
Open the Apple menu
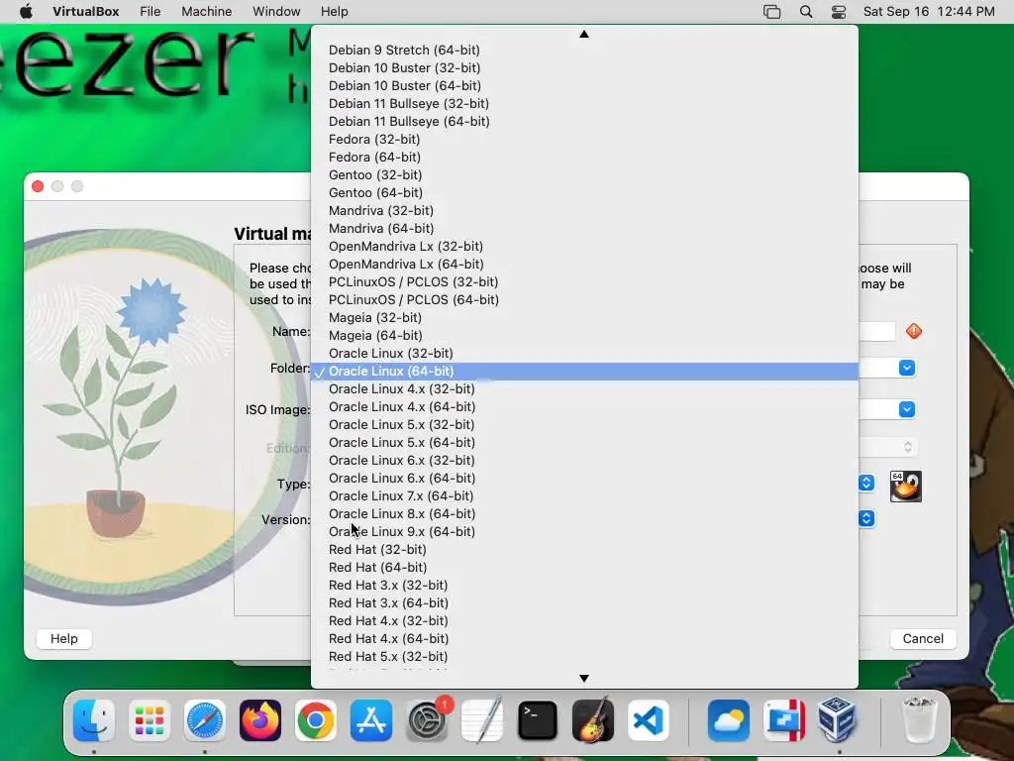[26, 12]
